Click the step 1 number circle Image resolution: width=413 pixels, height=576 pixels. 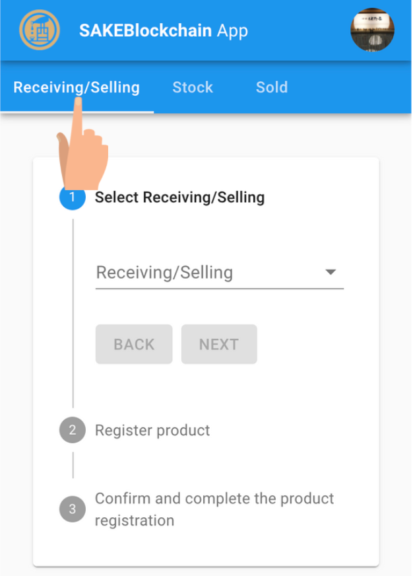pyautogui.click(x=73, y=198)
